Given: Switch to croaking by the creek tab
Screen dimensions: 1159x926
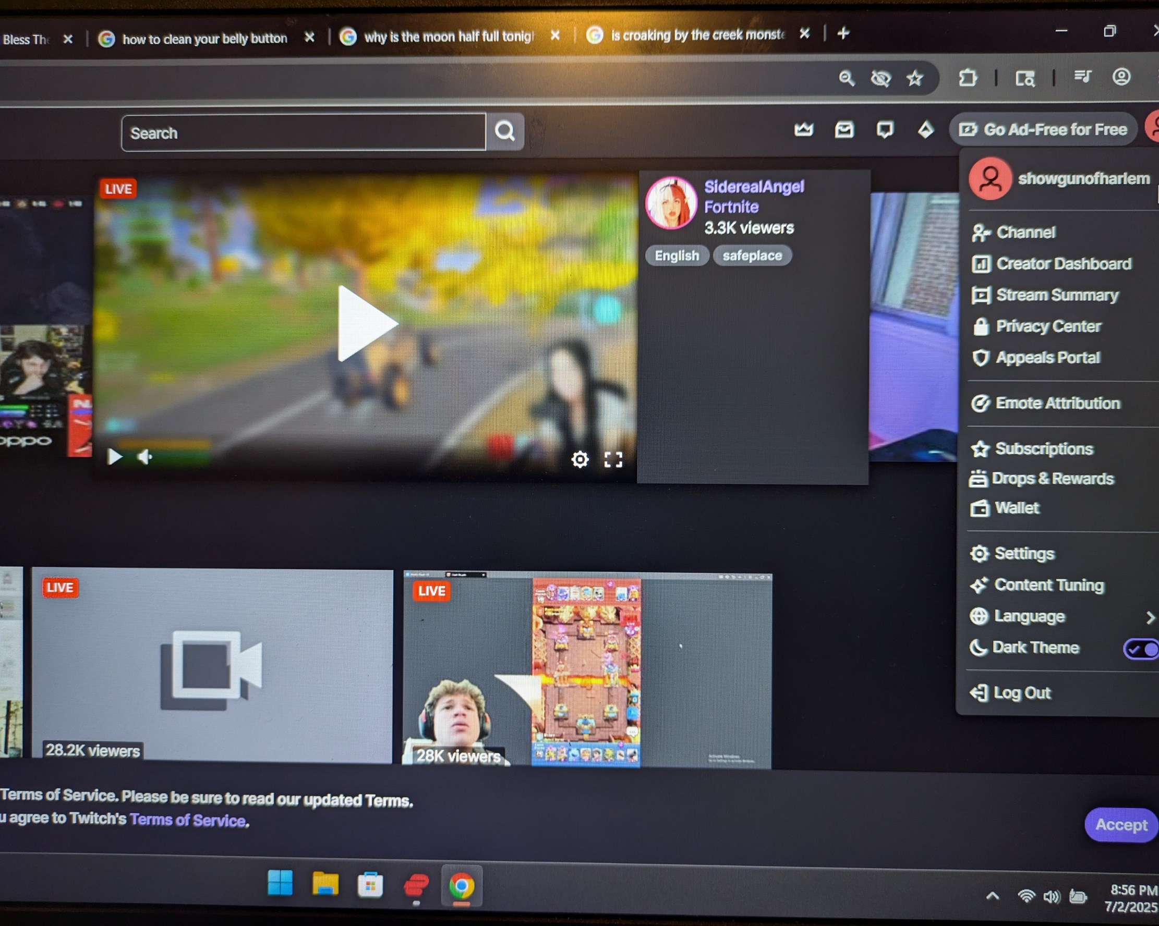Looking at the screenshot, I should (697, 35).
